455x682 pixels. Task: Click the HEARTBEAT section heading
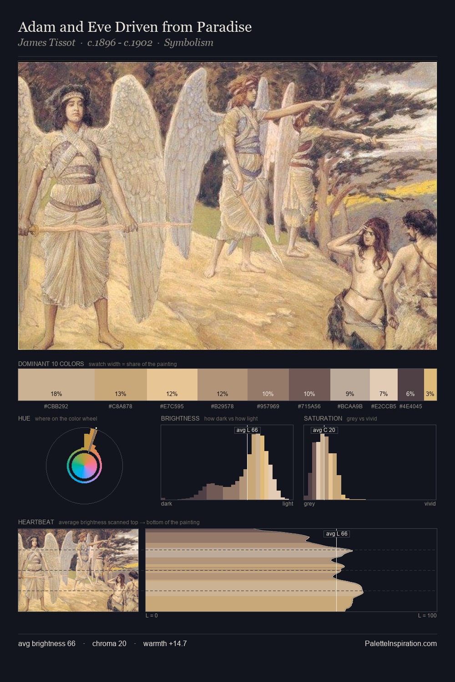(x=36, y=522)
